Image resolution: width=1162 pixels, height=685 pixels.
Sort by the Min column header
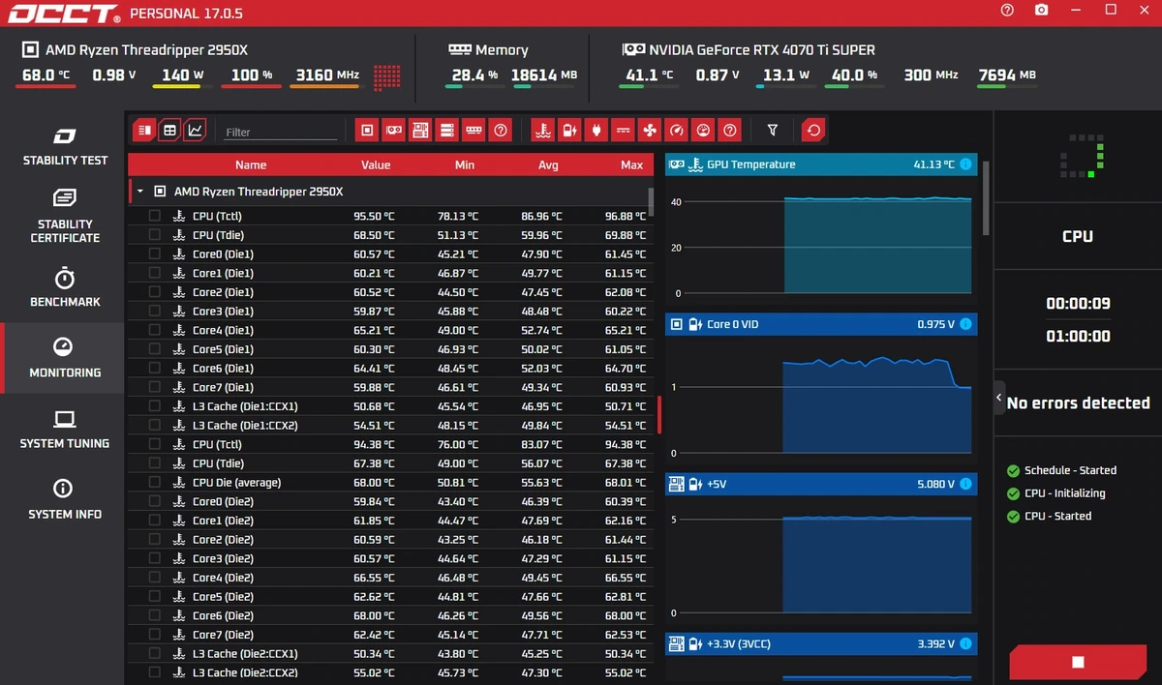[x=465, y=164]
